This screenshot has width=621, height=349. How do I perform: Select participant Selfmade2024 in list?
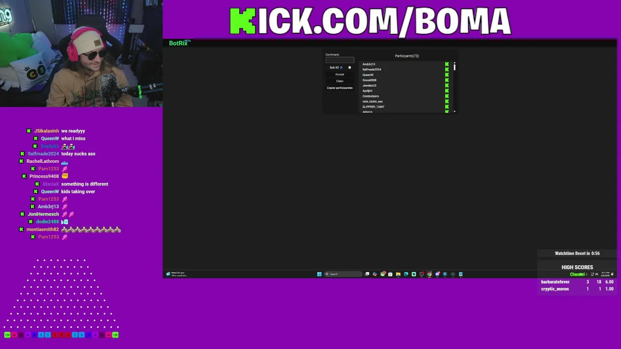372,69
